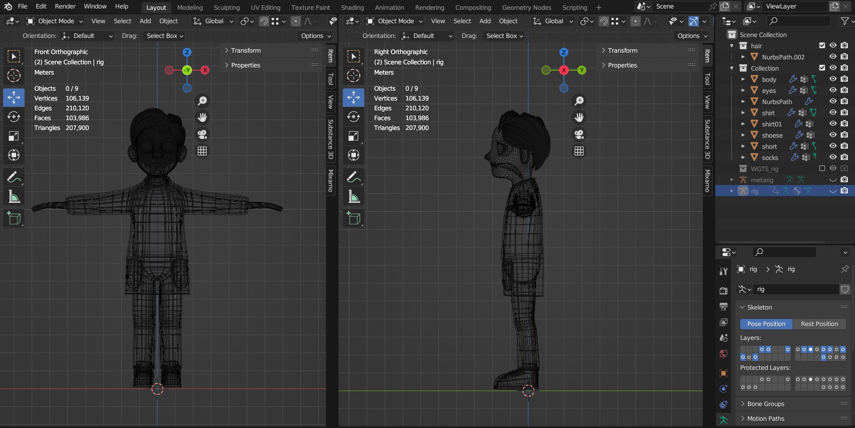
Task: Click the Outliner search field
Action: pos(799,21)
